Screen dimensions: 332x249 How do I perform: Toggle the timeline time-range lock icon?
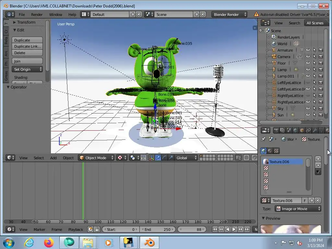point(97,229)
